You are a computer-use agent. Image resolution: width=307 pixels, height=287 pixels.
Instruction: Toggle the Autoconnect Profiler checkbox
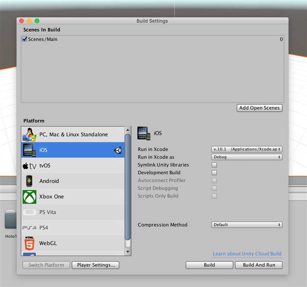pyautogui.click(x=214, y=180)
